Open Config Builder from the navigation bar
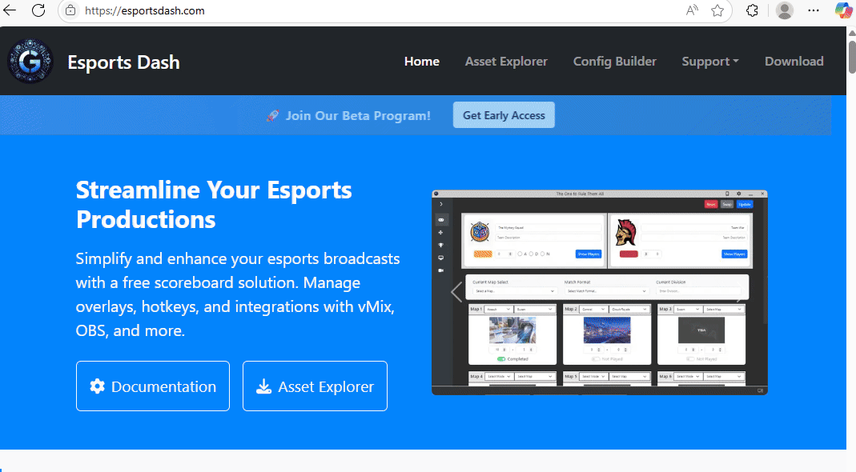 click(615, 62)
